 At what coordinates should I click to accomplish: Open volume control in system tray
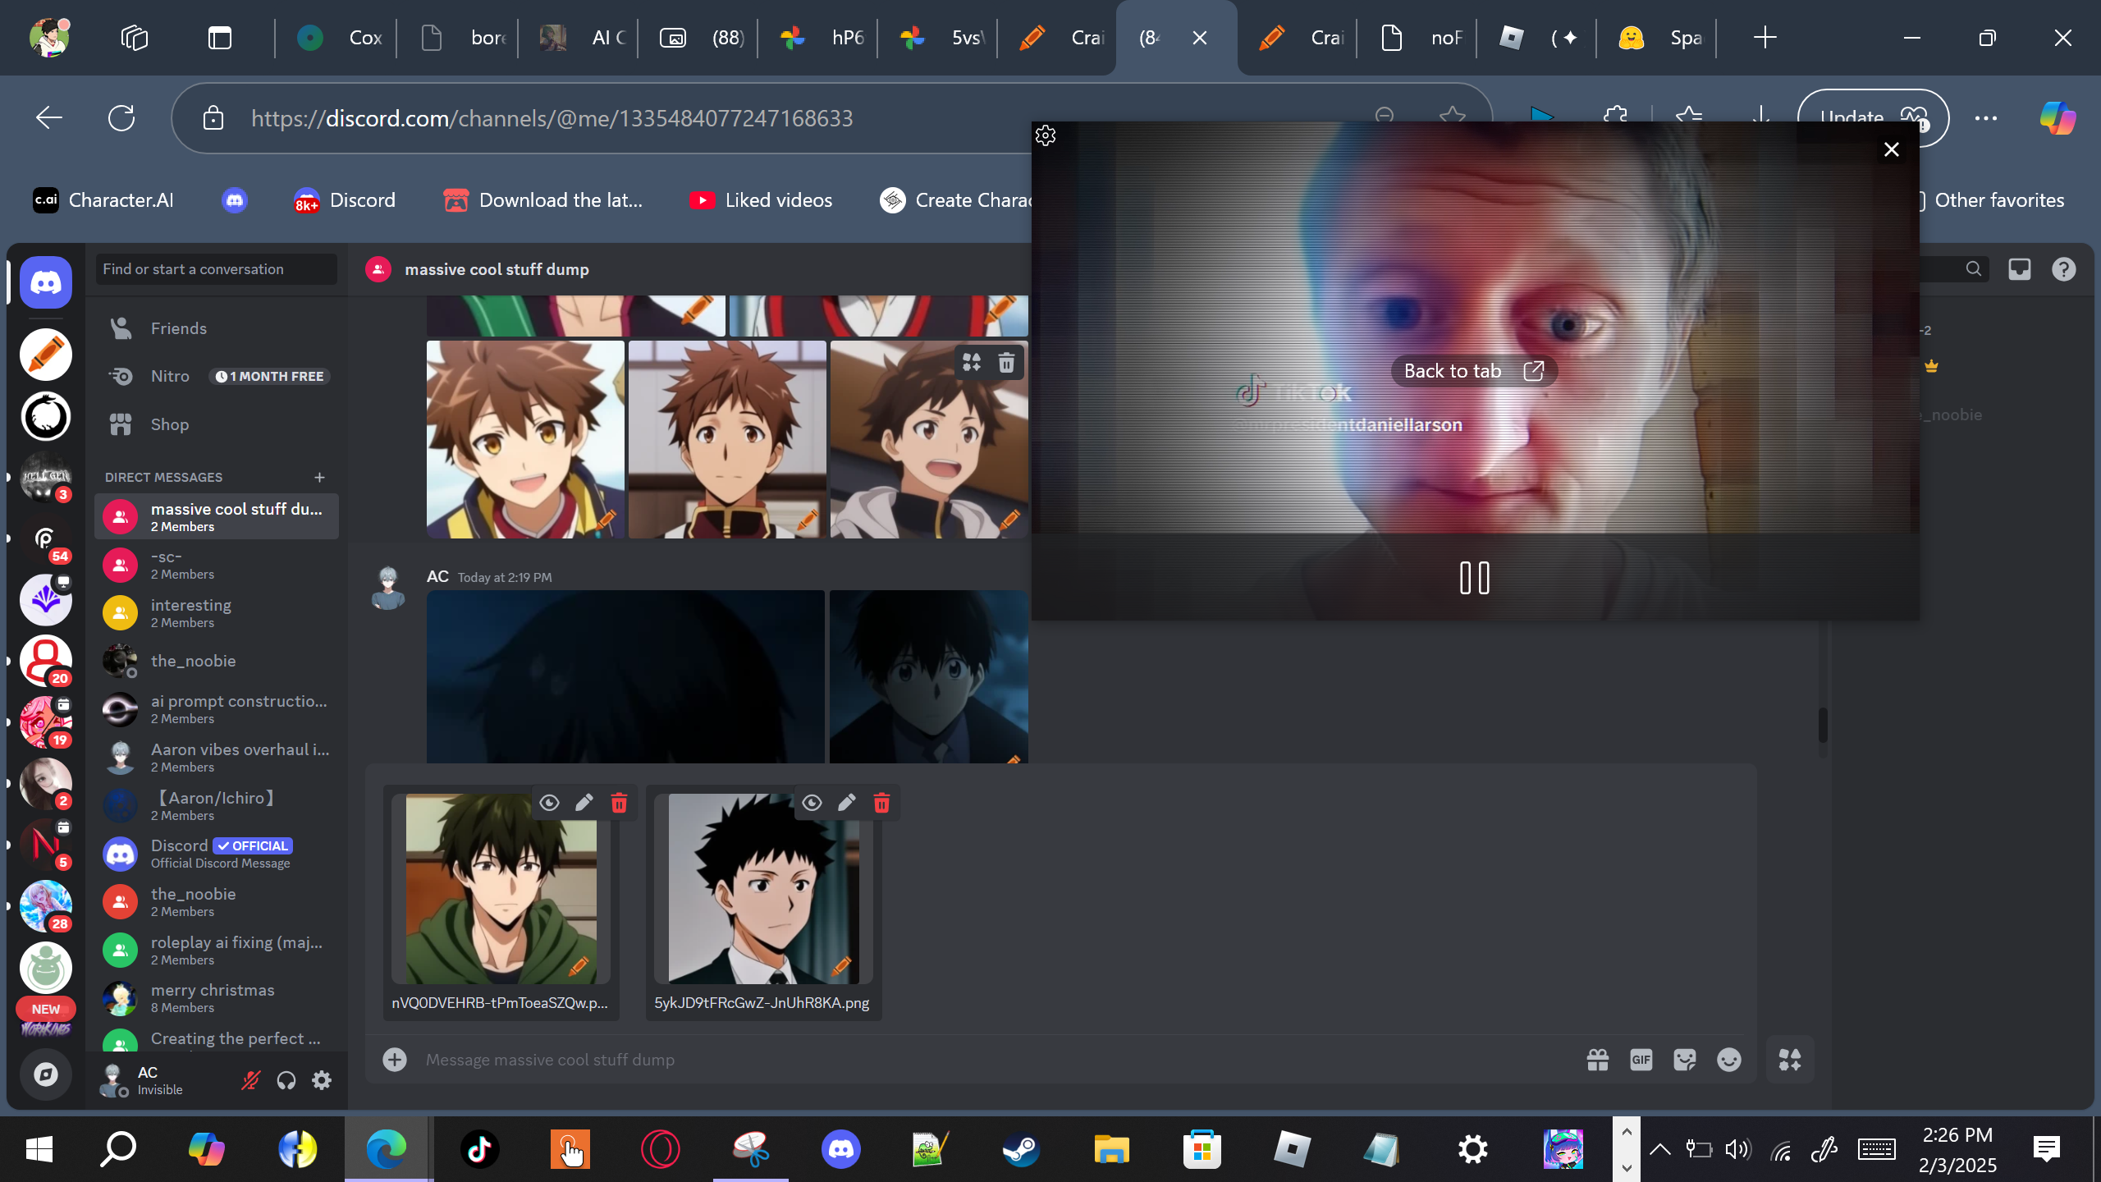pyautogui.click(x=1737, y=1149)
